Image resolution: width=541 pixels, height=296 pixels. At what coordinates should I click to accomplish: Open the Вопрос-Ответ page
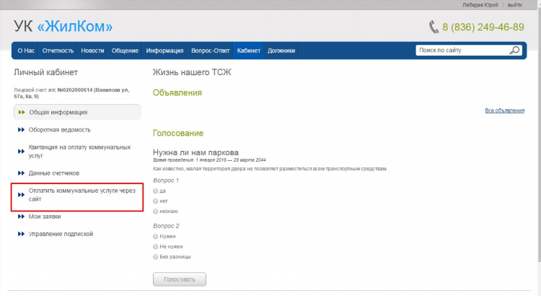coord(211,51)
